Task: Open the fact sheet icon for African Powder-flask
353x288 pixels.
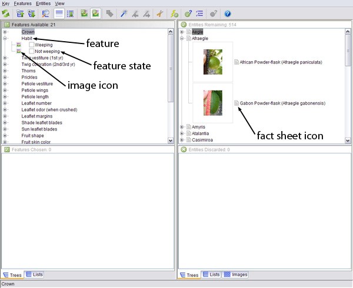Action: [x=237, y=62]
